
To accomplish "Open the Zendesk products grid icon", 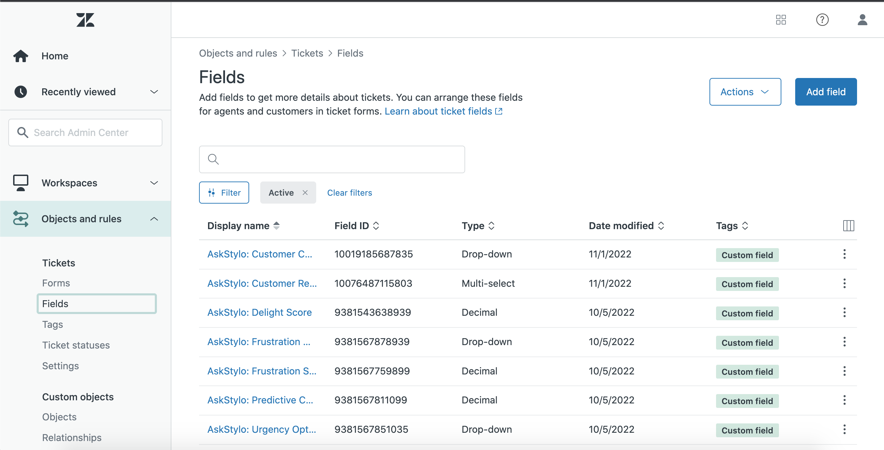I will pyautogui.click(x=781, y=20).
